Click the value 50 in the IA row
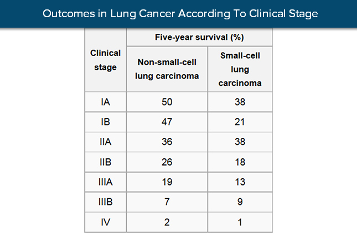The image size is (357, 243). tap(167, 102)
